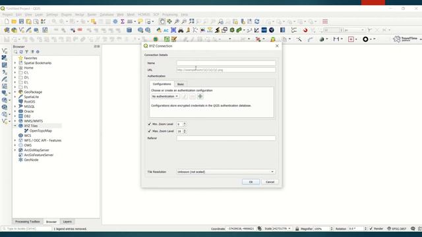
Task: Select the WCS entry in Browser
Action: coord(28,136)
